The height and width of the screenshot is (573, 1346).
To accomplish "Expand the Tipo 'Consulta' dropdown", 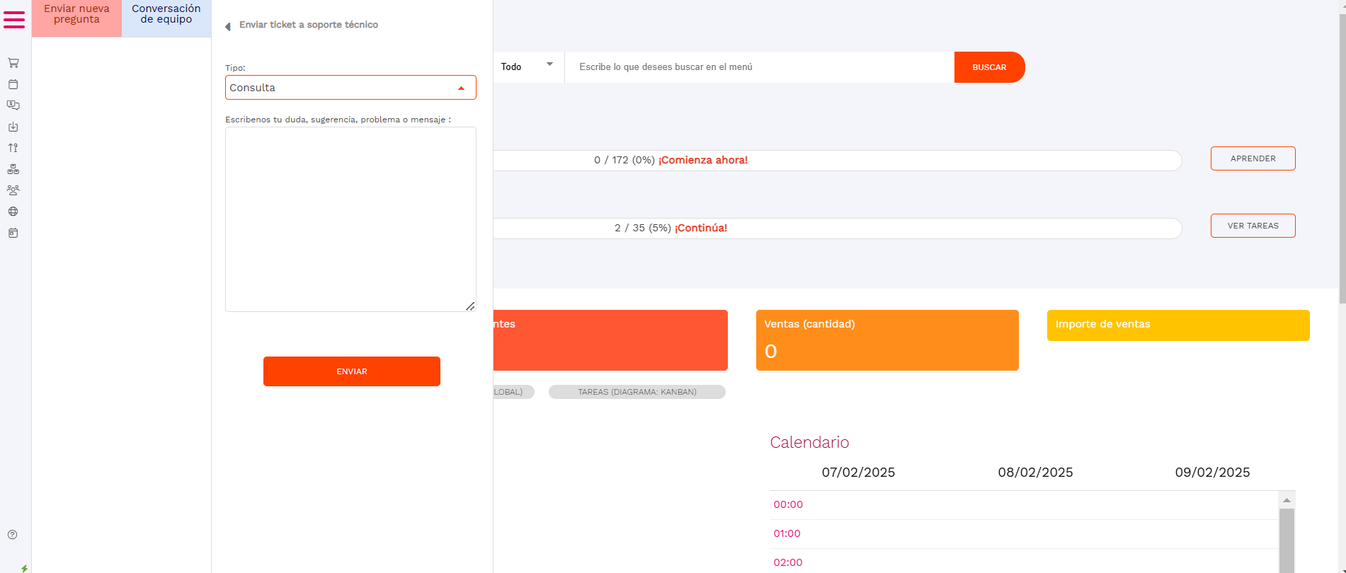I will pos(350,88).
